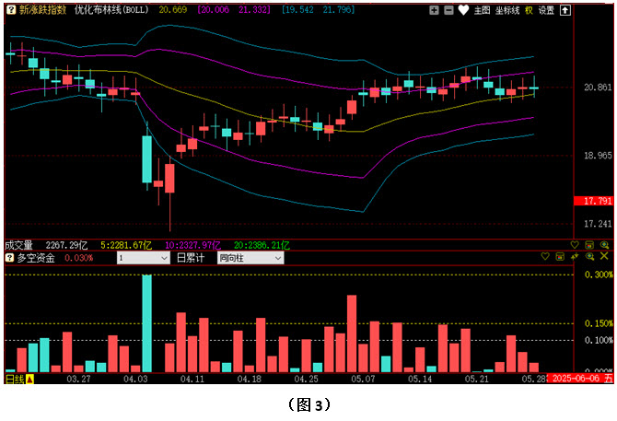This screenshot has height=421, width=617.
Task: Click 优化布林线(BOLL) indicator name
Action: (111, 10)
